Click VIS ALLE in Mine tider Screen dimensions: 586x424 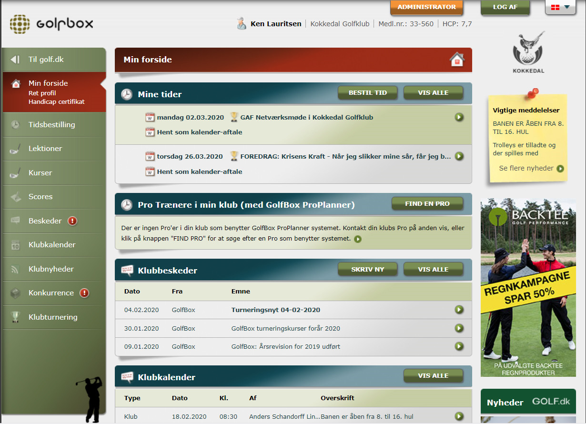coord(433,93)
